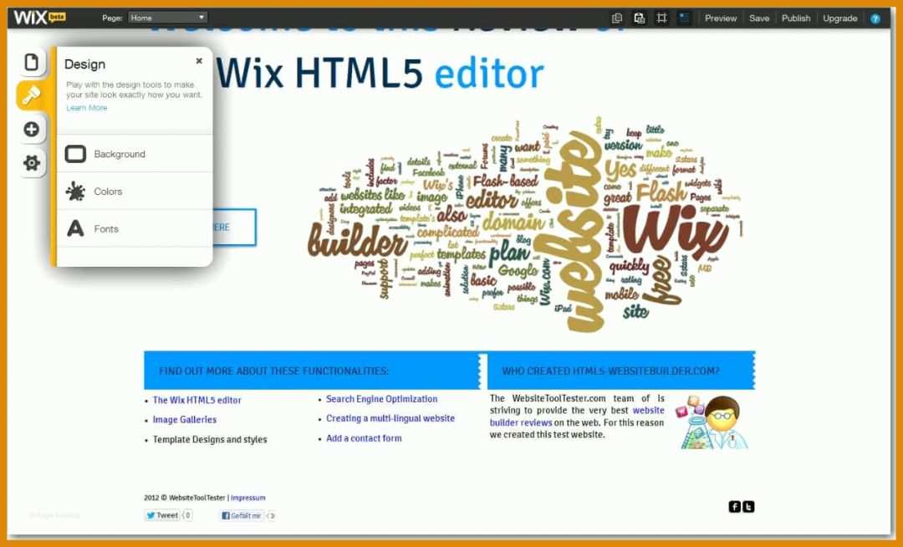This screenshot has width=903, height=547.
Task: Click the copy icon in top toolbar
Action: 617,18
